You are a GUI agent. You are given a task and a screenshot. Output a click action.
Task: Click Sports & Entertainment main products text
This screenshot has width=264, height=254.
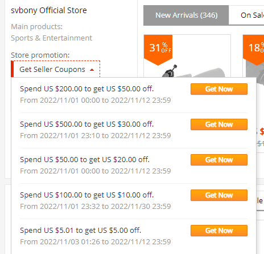(x=51, y=38)
